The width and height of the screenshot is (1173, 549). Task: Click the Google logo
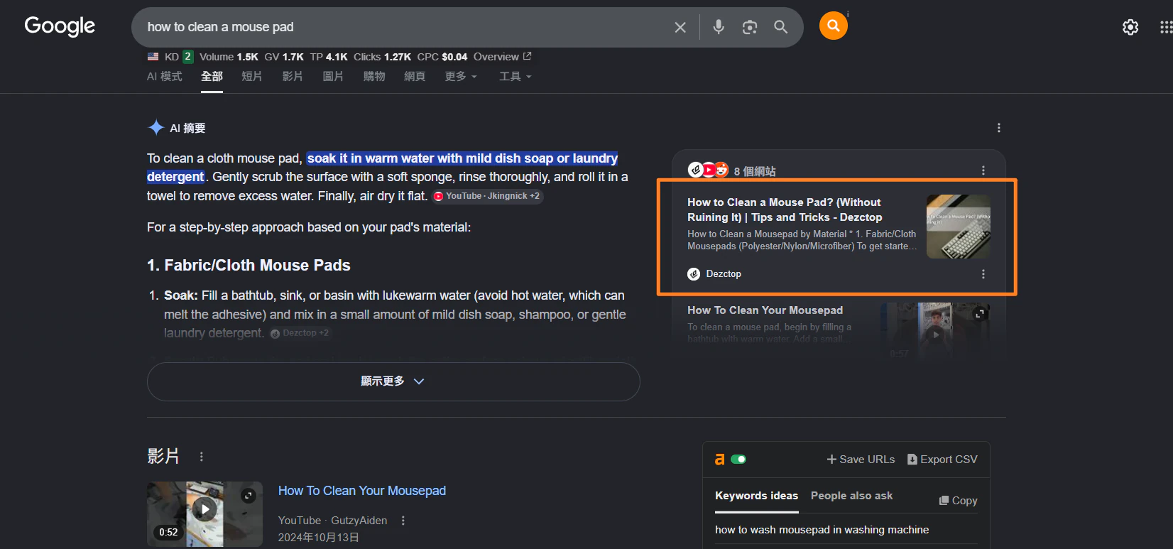click(60, 26)
